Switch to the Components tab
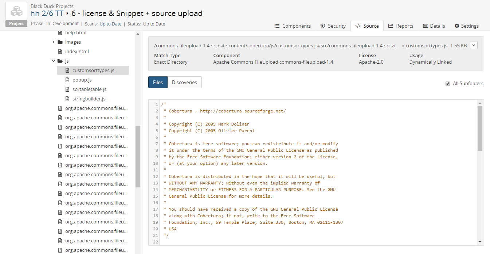This screenshot has width=490, height=254. (x=293, y=26)
